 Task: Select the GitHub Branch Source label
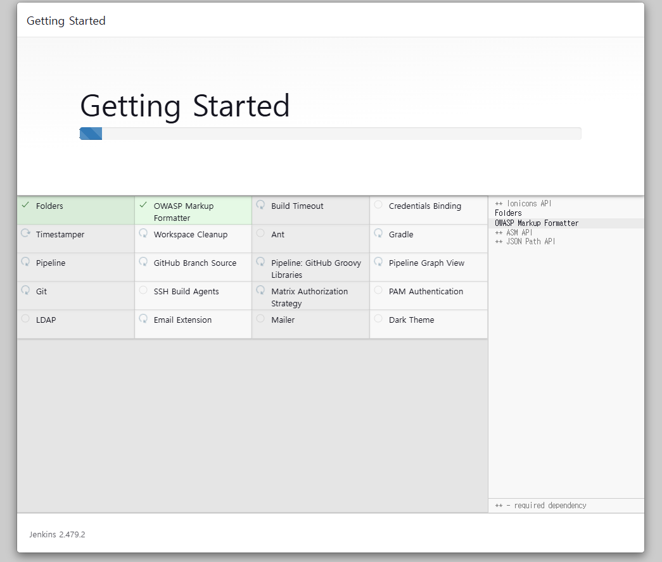coord(195,263)
